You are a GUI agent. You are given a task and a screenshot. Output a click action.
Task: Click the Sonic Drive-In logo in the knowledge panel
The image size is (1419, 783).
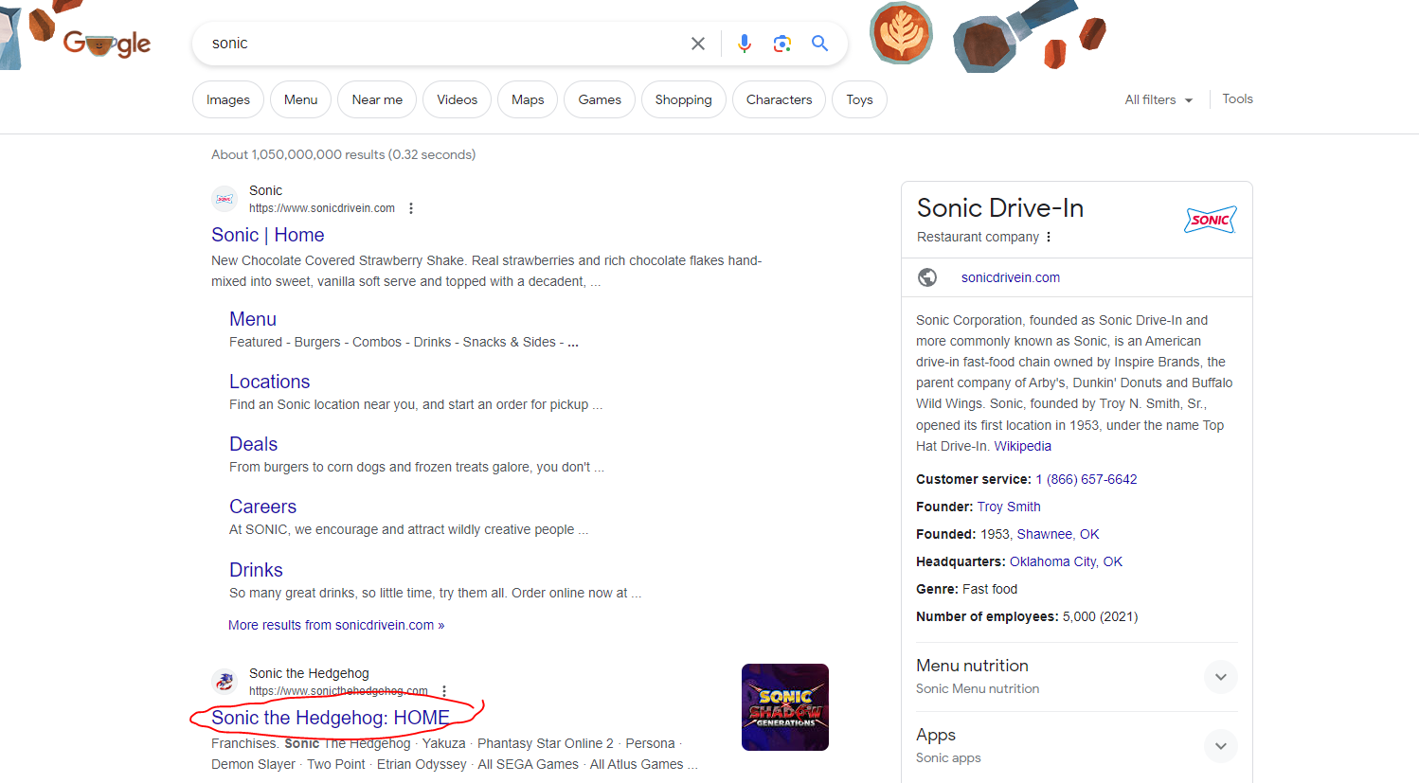pyautogui.click(x=1210, y=220)
